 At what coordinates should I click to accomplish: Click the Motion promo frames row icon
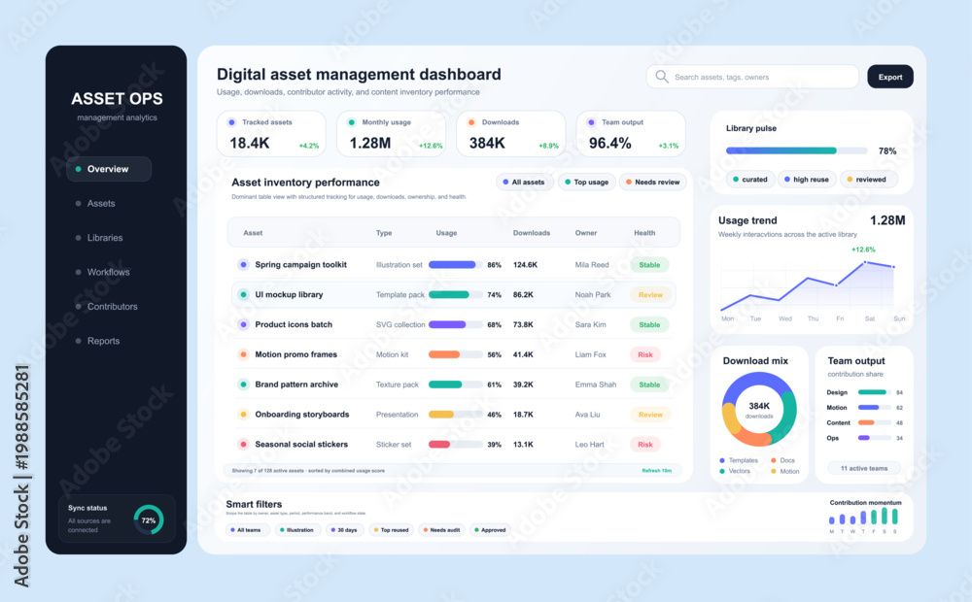[x=243, y=354]
